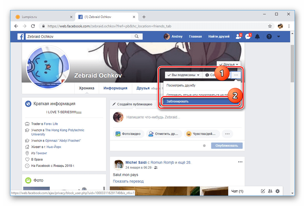Open the compose pencil icon in the chat bar

(x=263, y=191)
